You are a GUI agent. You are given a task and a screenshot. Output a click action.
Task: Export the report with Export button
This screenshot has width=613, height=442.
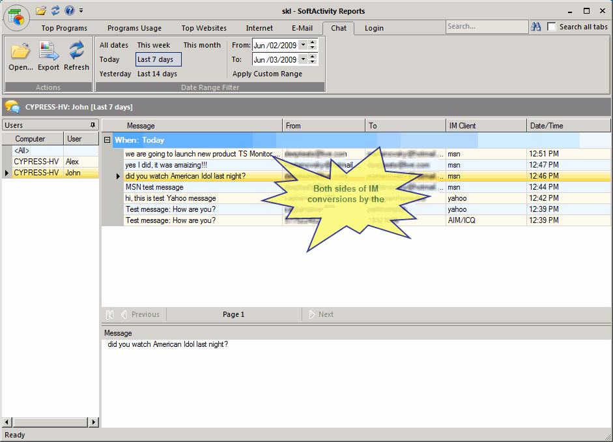pyautogui.click(x=48, y=57)
